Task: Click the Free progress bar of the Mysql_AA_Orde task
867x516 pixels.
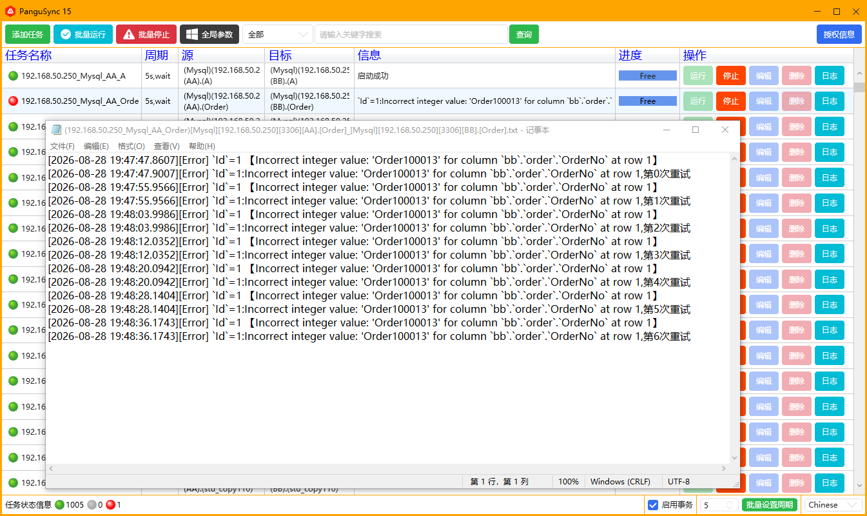Action: [648, 101]
